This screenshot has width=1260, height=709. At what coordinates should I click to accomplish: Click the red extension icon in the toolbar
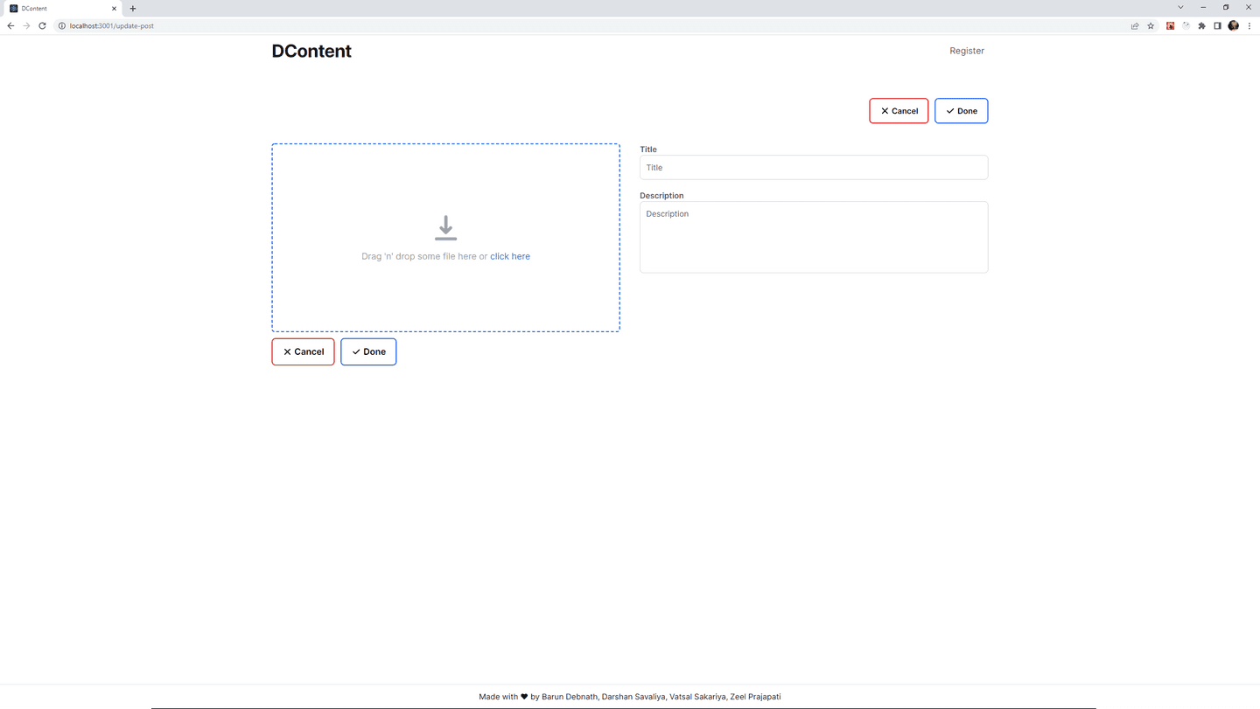[x=1170, y=25]
